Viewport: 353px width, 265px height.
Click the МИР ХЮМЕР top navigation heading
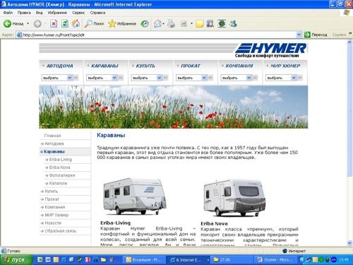pyautogui.click(x=285, y=66)
